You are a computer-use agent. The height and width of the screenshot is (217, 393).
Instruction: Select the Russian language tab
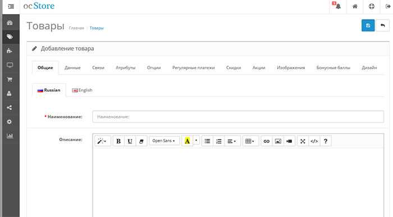[49, 90]
